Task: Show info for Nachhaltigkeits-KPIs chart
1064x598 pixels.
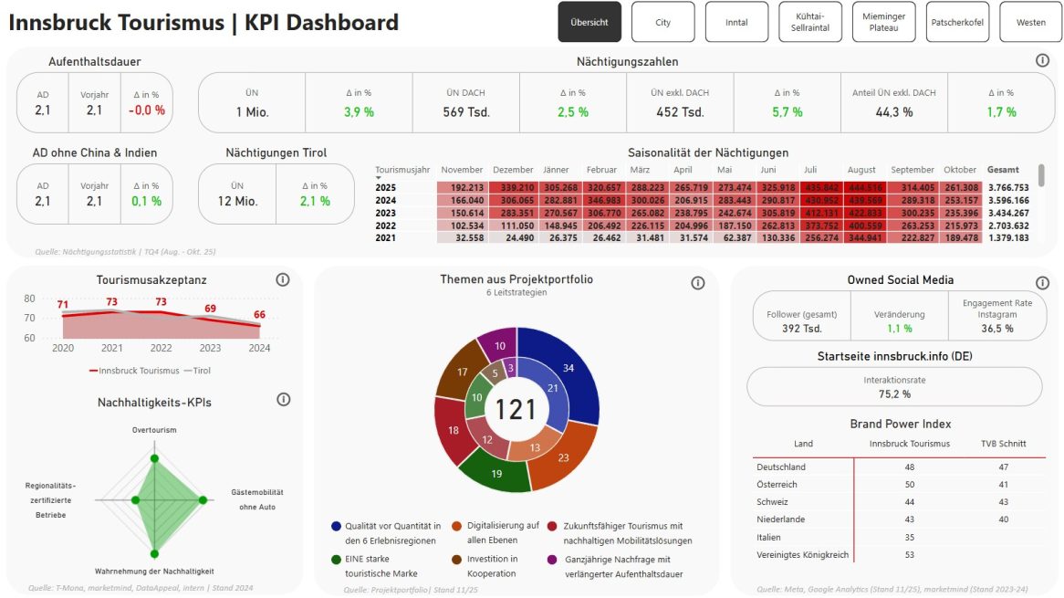Action: tap(283, 399)
